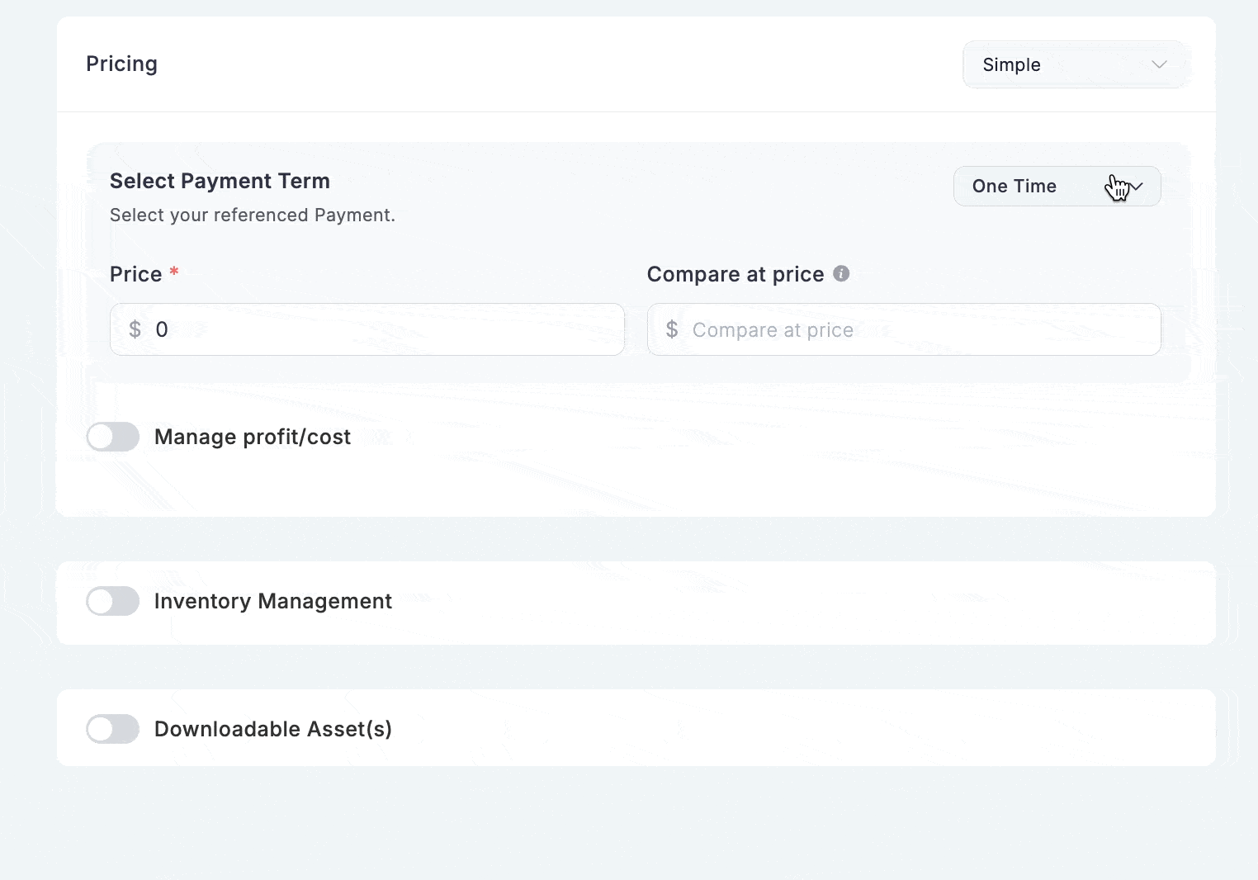Click the Manage profit/cost label text

[x=252, y=437]
